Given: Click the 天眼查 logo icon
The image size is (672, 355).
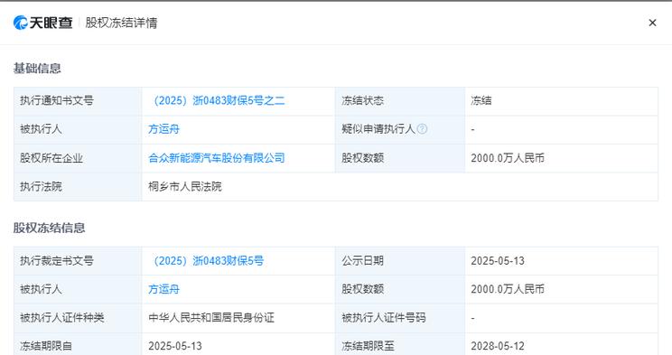Looking at the screenshot, I should [x=20, y=23].
